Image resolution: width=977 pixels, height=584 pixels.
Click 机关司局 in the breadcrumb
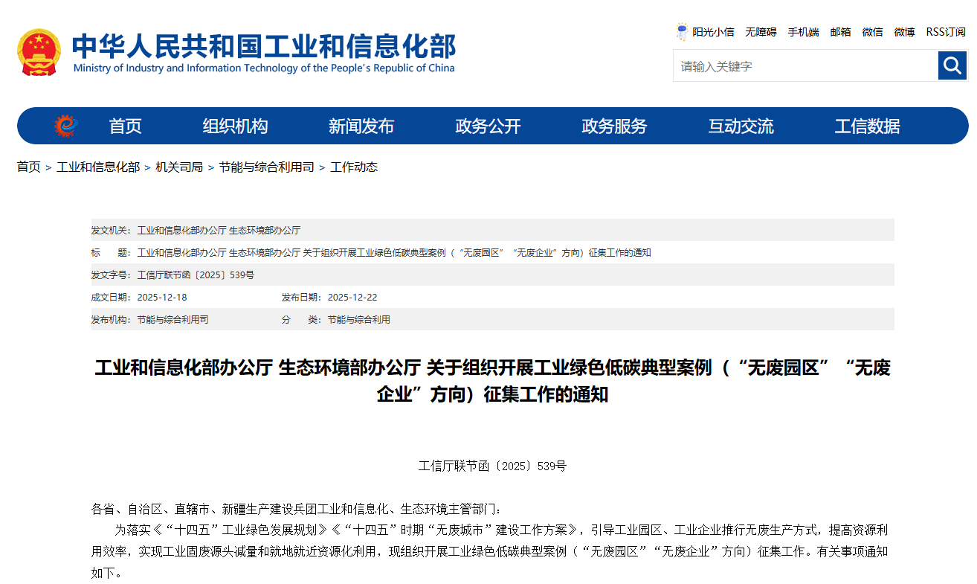[179, 167]
